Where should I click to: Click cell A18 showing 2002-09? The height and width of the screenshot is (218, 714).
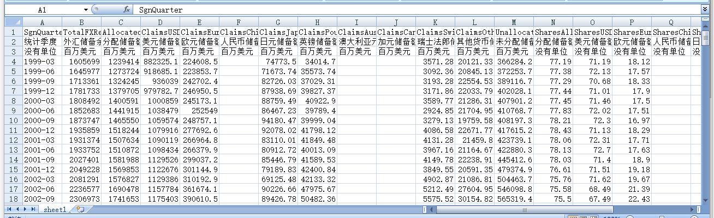coord(43,199)
